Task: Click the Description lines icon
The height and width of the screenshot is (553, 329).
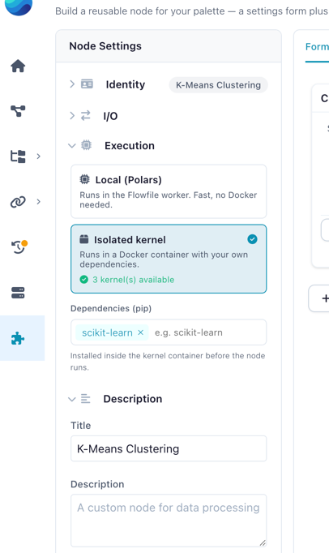Action: pyautogui.click(x=85, y=398)
